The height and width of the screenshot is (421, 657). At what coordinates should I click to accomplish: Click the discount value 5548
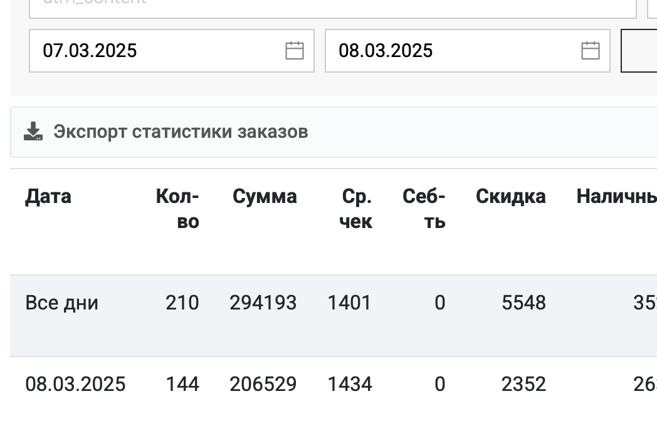(523, 303)
